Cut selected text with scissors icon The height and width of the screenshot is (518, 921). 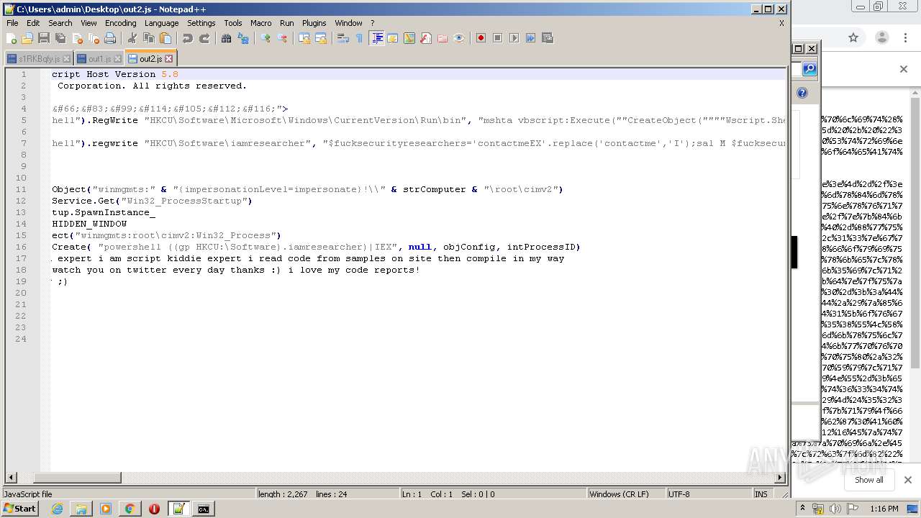(132, 38)
